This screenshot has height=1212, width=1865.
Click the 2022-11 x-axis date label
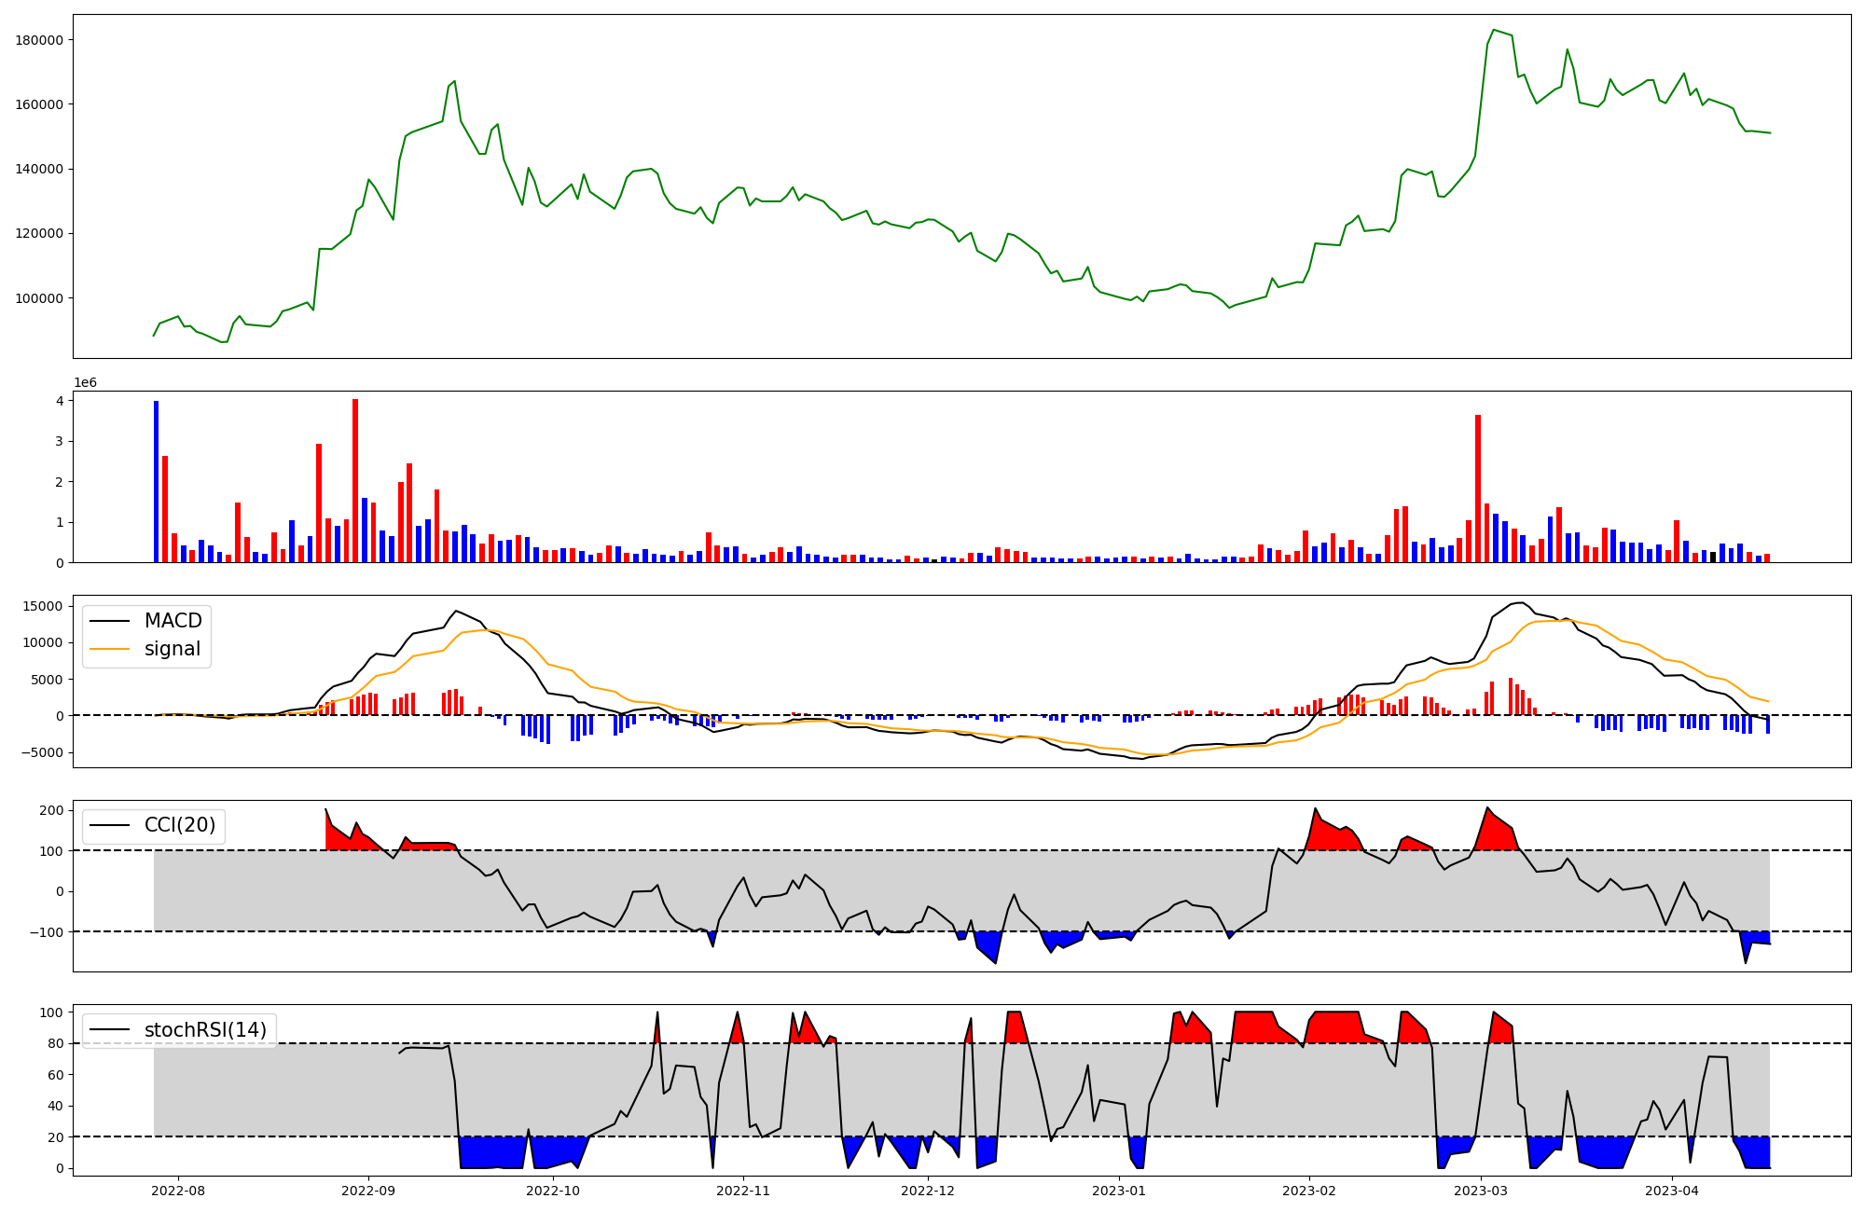tap(743, 1191)
